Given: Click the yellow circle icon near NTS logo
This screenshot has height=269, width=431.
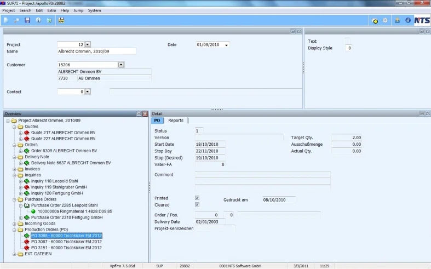Looking at the screenshot, I should (x=375, y=21).
